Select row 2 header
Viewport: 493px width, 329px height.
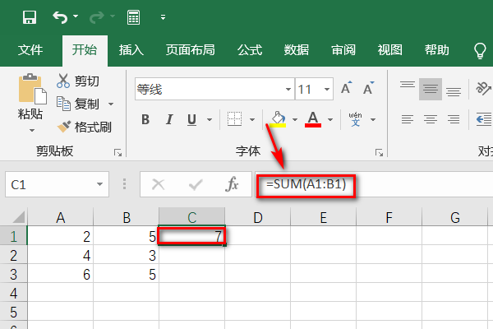click(13, 255)
